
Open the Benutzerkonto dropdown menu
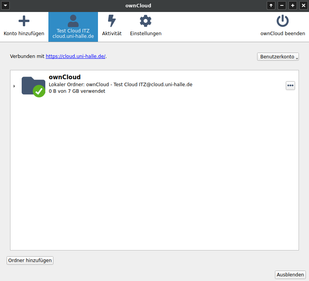pyautogui.click(x=278, y=57)
